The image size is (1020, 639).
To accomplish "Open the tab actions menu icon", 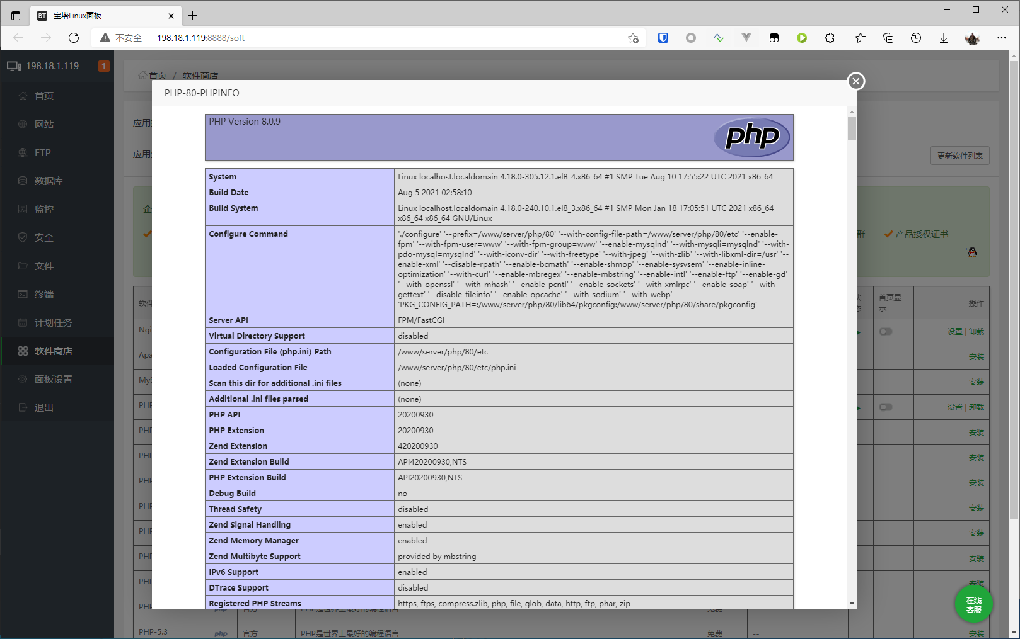I will pos(16,15).
